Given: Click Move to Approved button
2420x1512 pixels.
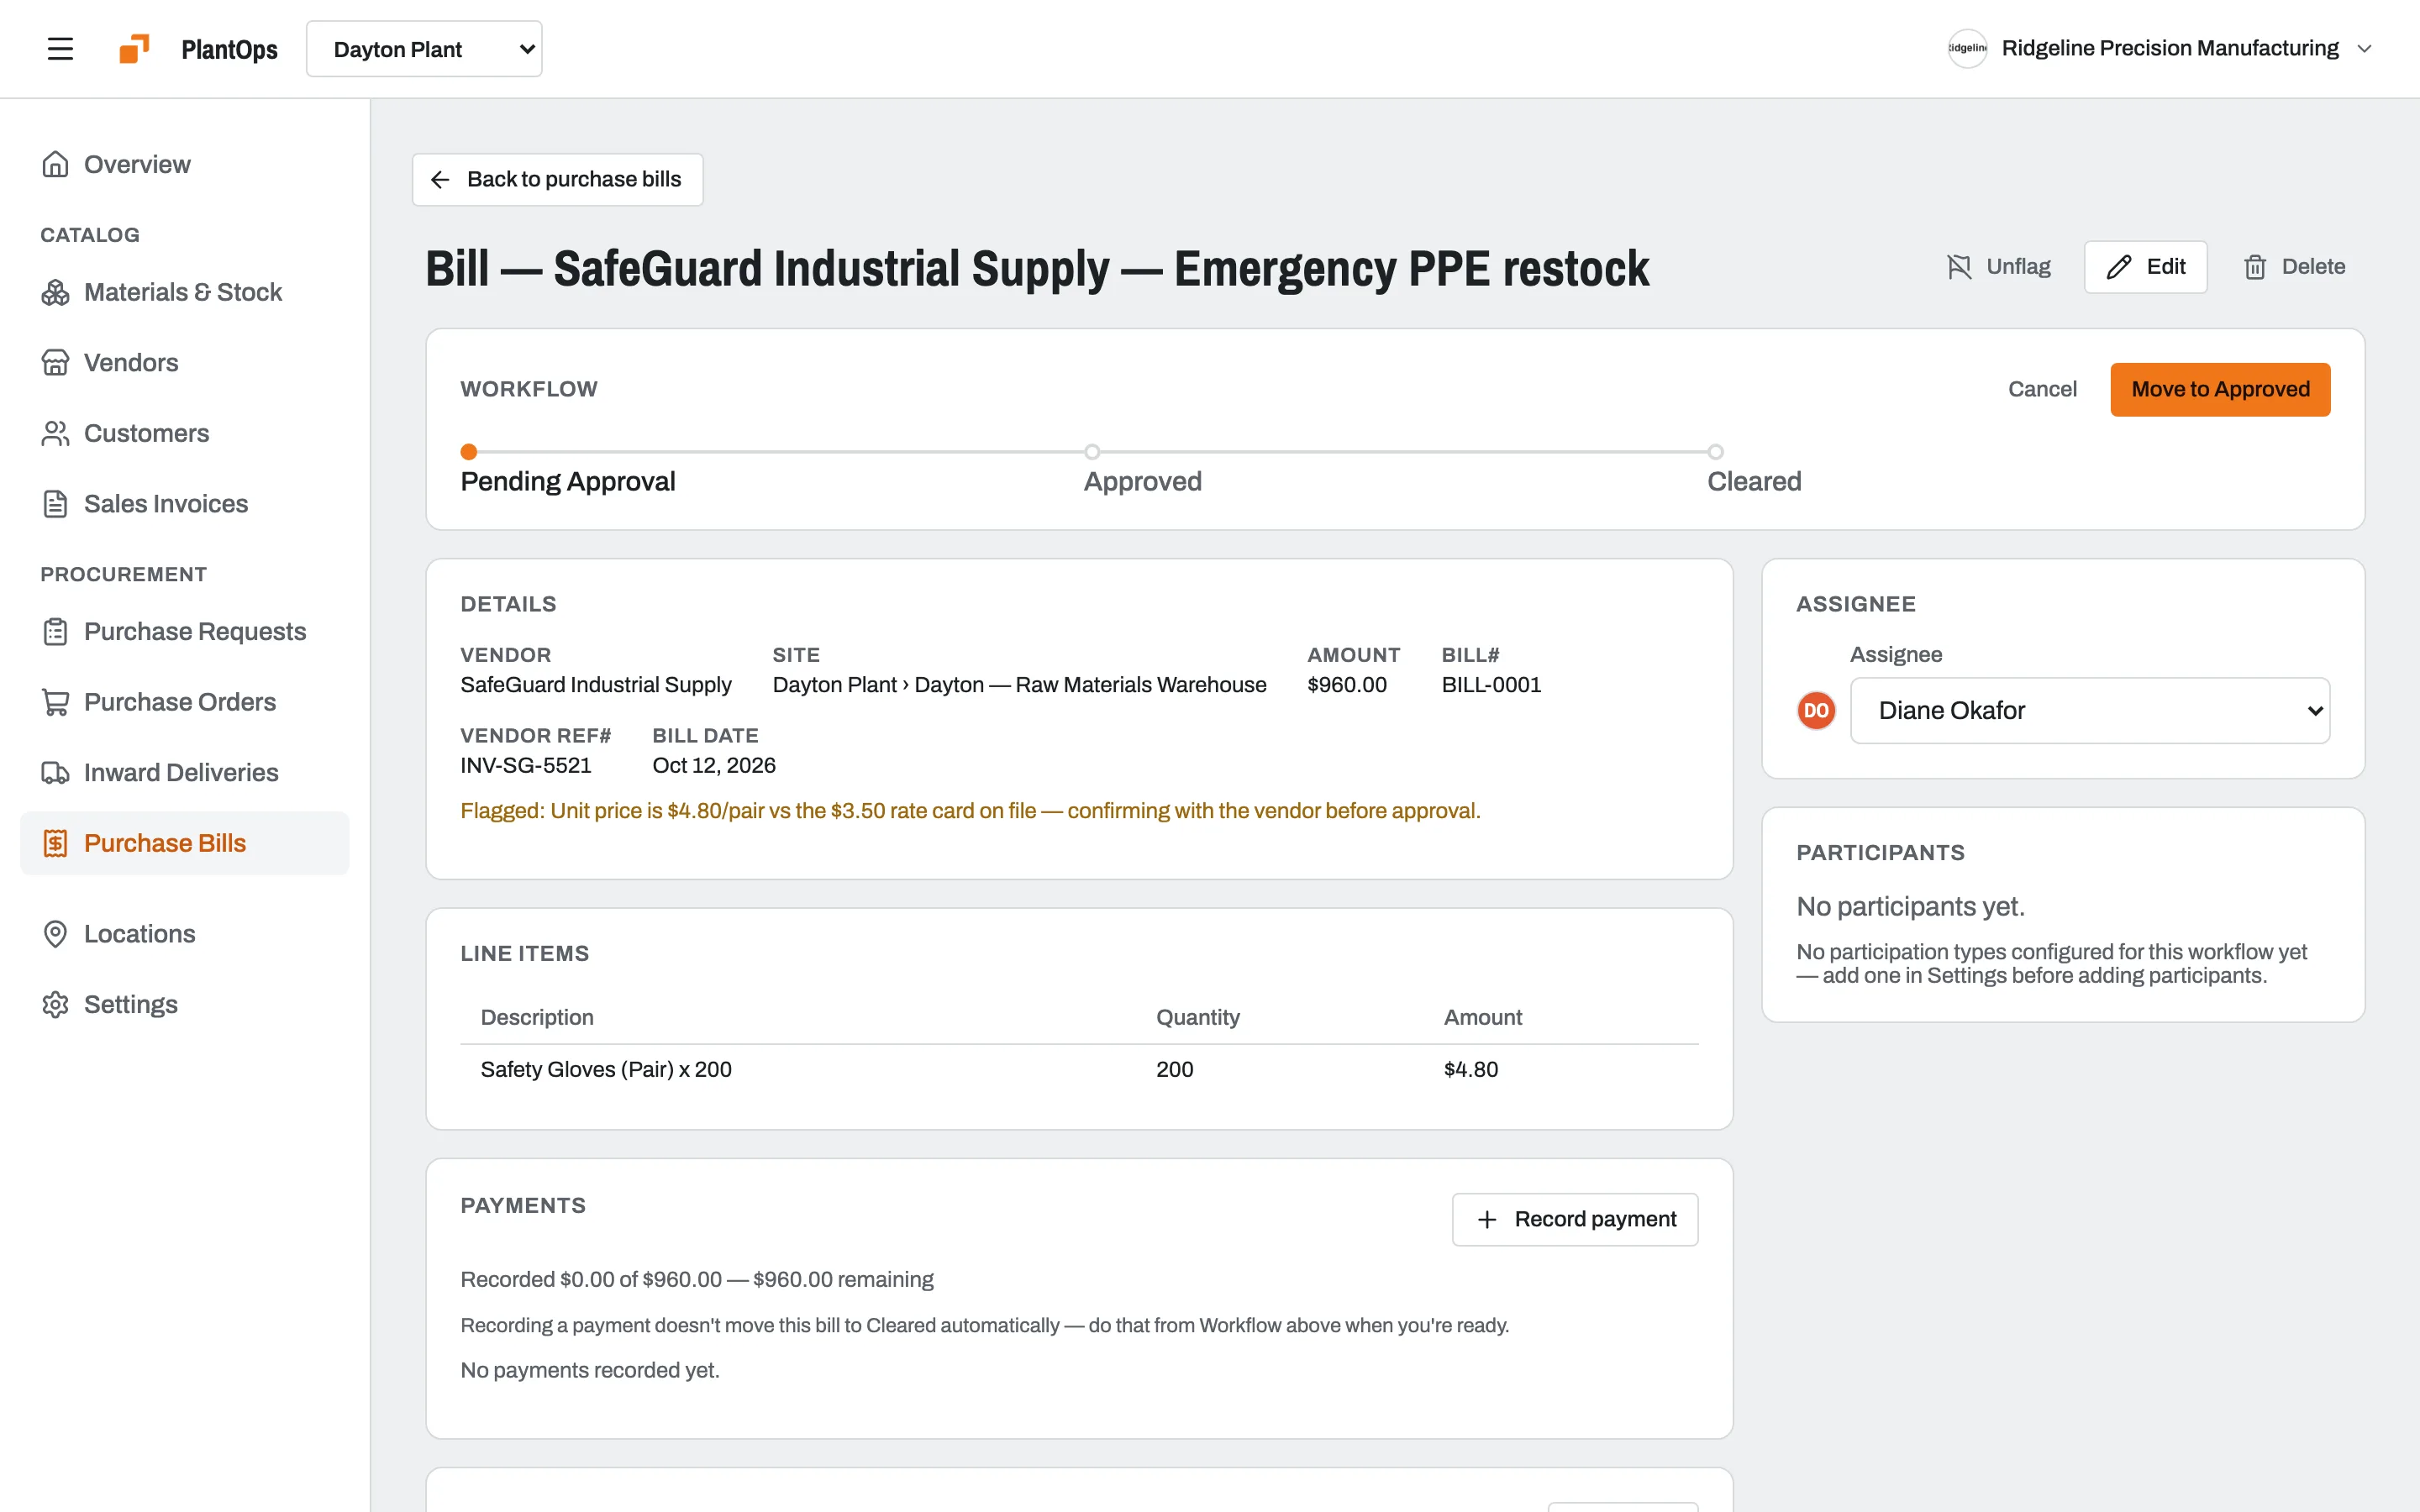Looking at the screenshot, I should pos(2220,389).
